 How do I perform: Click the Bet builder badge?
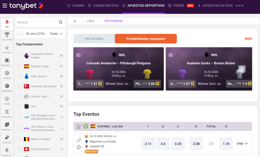pyautogui.click(x=91, y=151)
